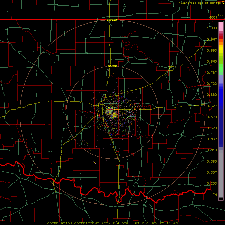Click the KTLX station identifier in the caption
Image resolution: width=225 pixels, height=225 pixels.
pos(140,223)
